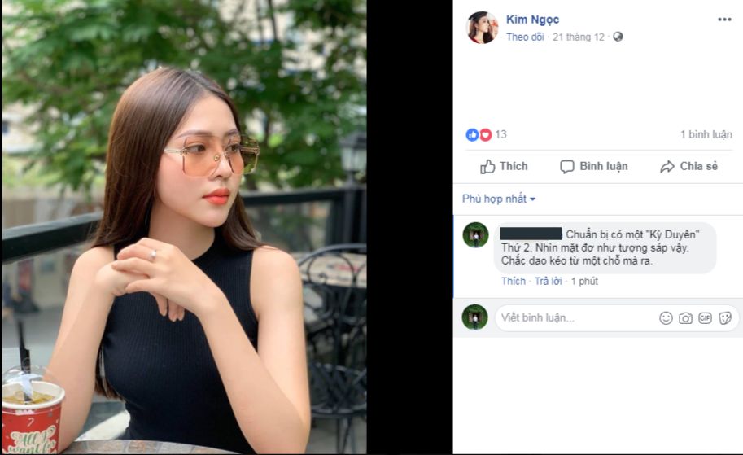Viewport: 743px width, 455px height.
Task: Click the thumbs-up Thích icon
Action: [x=487, y=167]
